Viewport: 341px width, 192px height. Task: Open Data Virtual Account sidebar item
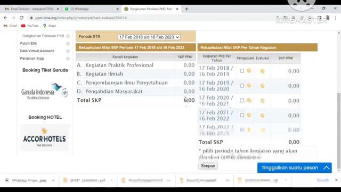[x=37, y=51]
